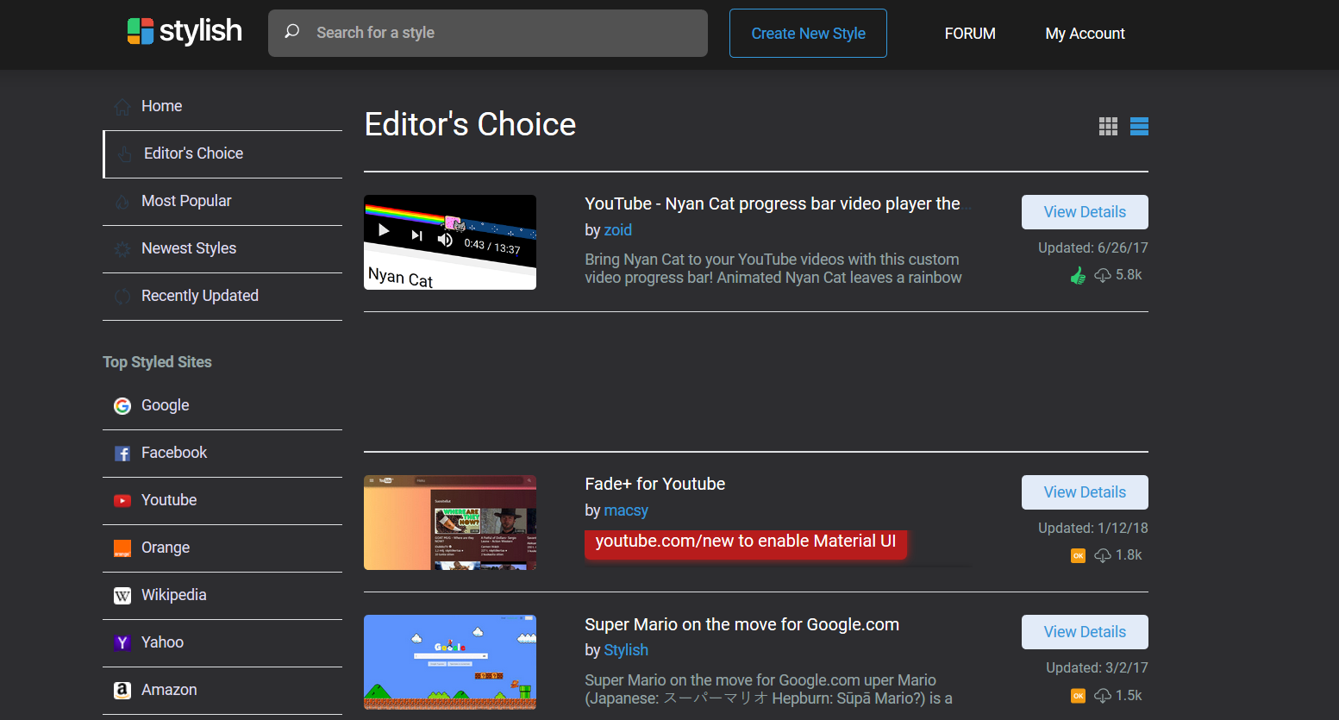Viewport: 1339px width, 720px height.
Task: View Details for Nyan Cat style
Action: pos(1085,212)
